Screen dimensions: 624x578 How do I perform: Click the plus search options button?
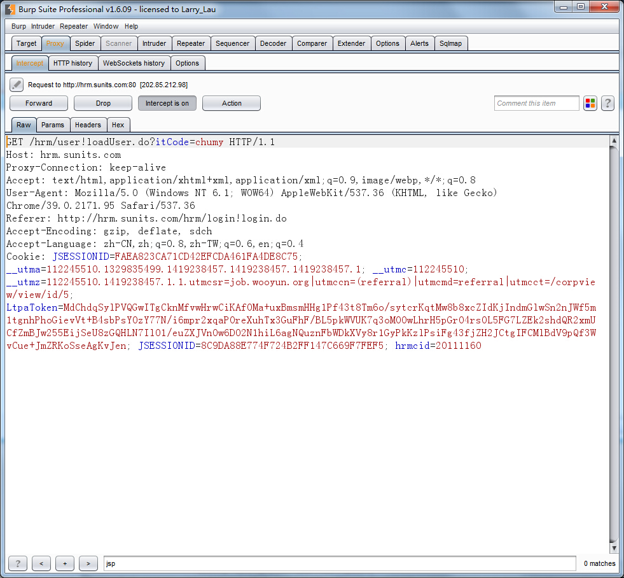pos(65,563)
